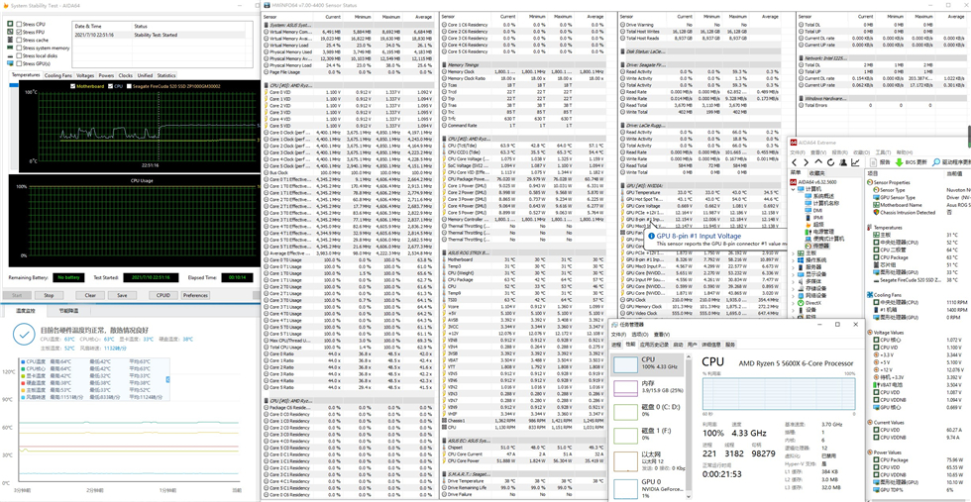The width and height of the screenshot is (971, 502).
Task: Select 磁盘 0 (C: D:) in Task Manager
Action: click(x=647, y=412)
